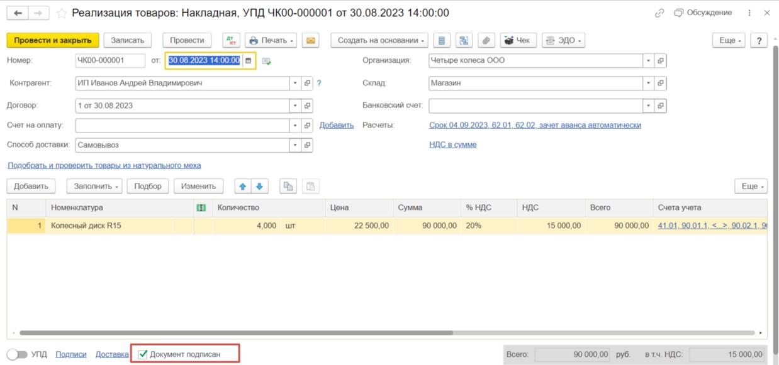Move row up with arrow icon
Viewport: 779px width, 365px height.
pos(243,187)
